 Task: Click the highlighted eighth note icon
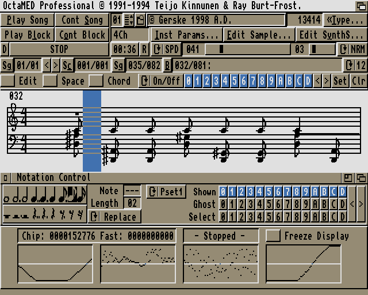(x=72, y=194)
